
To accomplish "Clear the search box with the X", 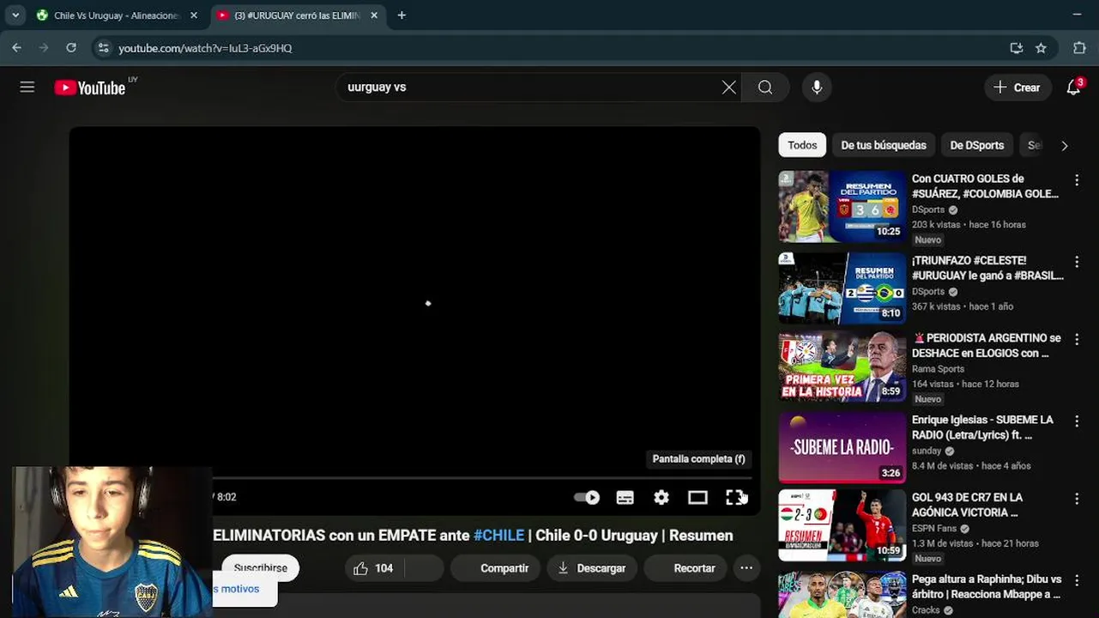I will [x=728, y=87].
